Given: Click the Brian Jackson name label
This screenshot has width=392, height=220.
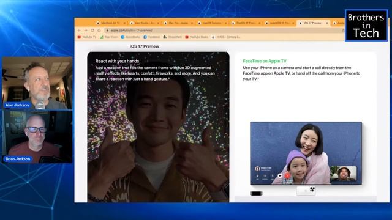Looking at the screenshot, I should click(x=18, y=159).
